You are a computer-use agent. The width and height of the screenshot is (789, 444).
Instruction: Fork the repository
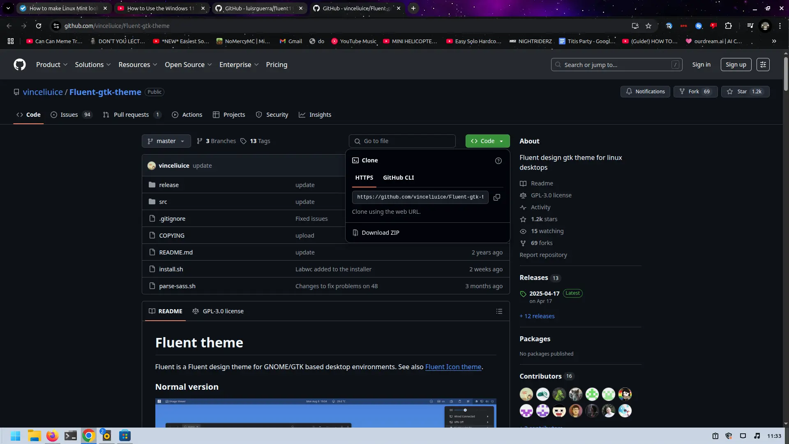point(695,92)
